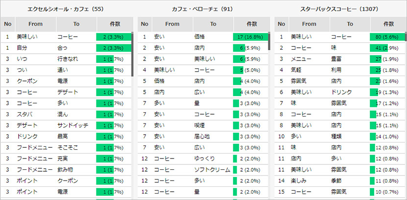Click scrollbar thumb of スターバックスコーヒー table
The height and width of the screenshot is (200, 407).
point(406,37)
